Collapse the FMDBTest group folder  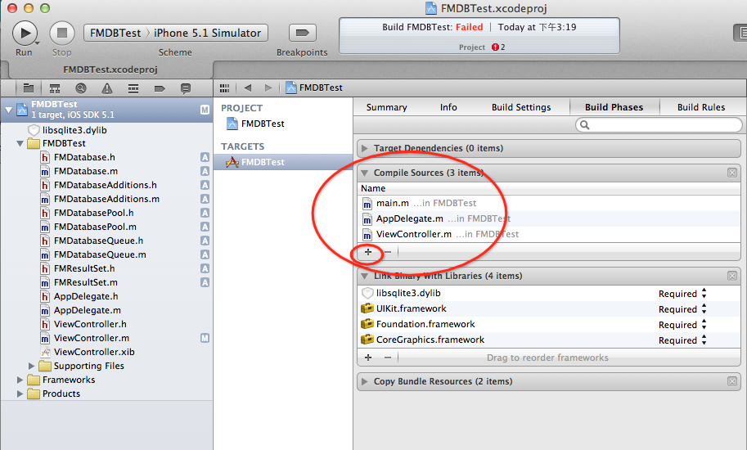pyautogui.click(x=20, y=143)
